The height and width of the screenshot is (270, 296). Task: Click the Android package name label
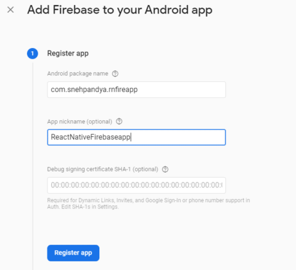point(78,73)
